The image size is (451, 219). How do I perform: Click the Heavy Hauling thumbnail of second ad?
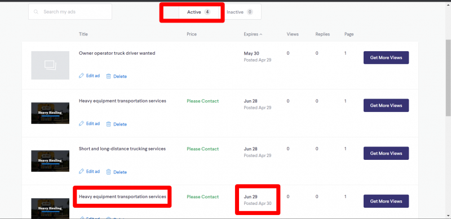coord(50,113)
